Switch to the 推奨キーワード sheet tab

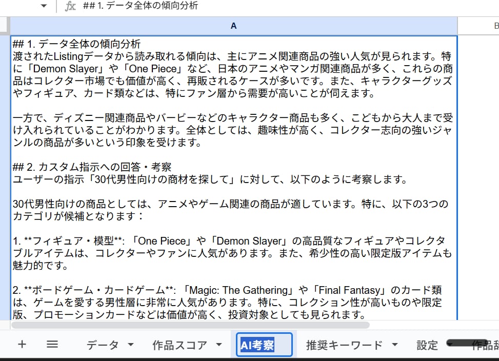344,345
